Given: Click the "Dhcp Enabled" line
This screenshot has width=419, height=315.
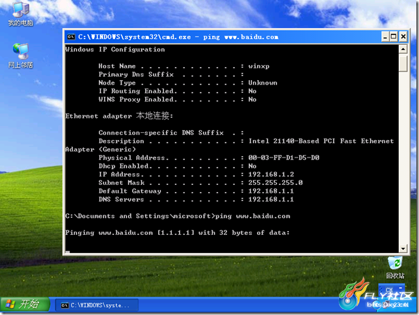Looking at the screenshot, I should [178, 166].
